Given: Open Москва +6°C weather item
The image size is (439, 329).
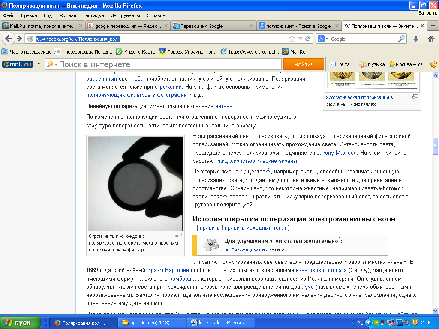Looking at the screenshot, I should pyautogui.click(x=406, y=64).
